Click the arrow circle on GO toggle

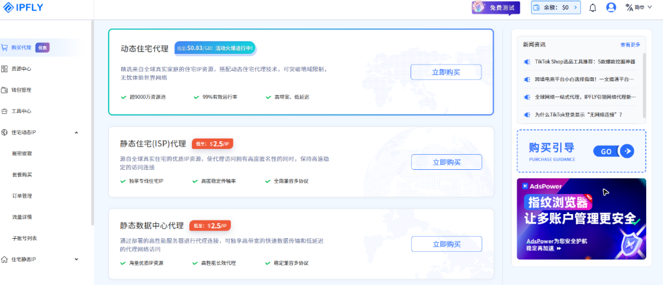[x=627, y=151]
